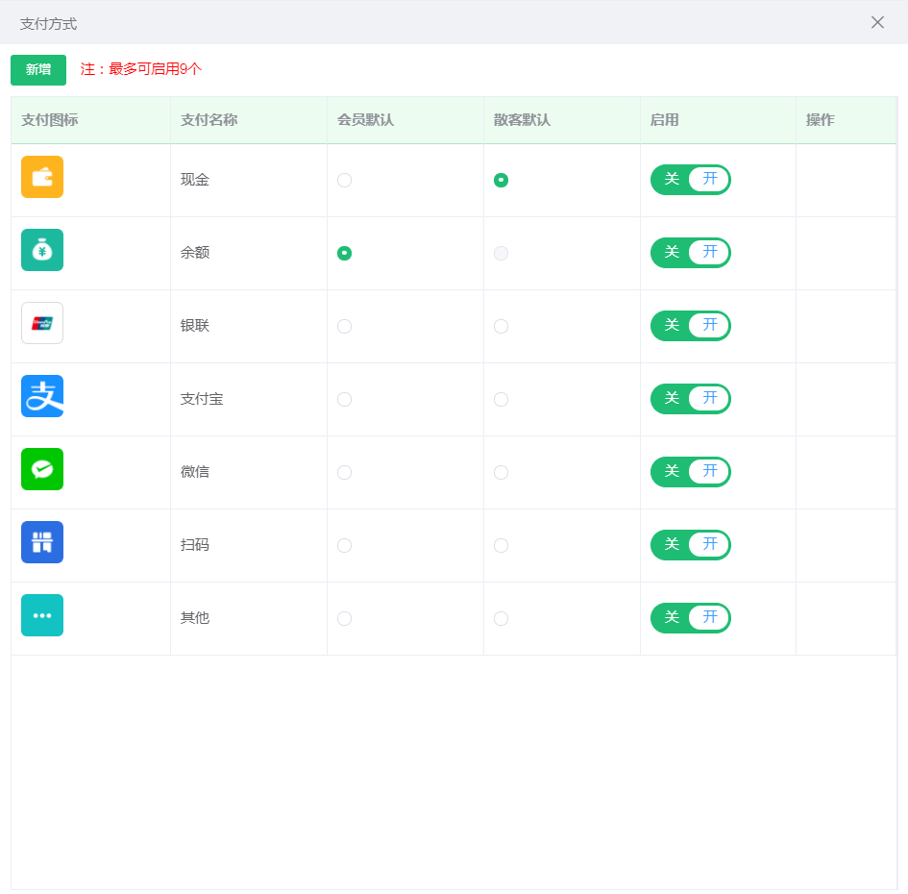Click the green WeChat payment icon
The image size is (908, 894).
(42, 469)
